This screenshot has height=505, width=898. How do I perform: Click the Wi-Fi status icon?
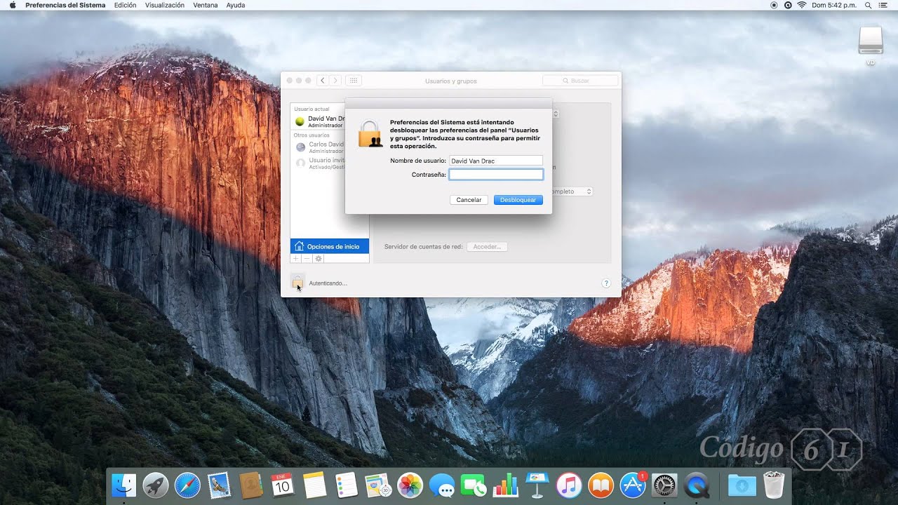click(x=801, y=5)
